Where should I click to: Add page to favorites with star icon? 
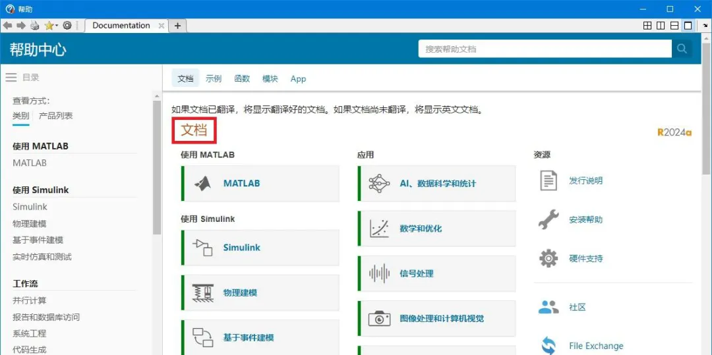coord(49,26)
